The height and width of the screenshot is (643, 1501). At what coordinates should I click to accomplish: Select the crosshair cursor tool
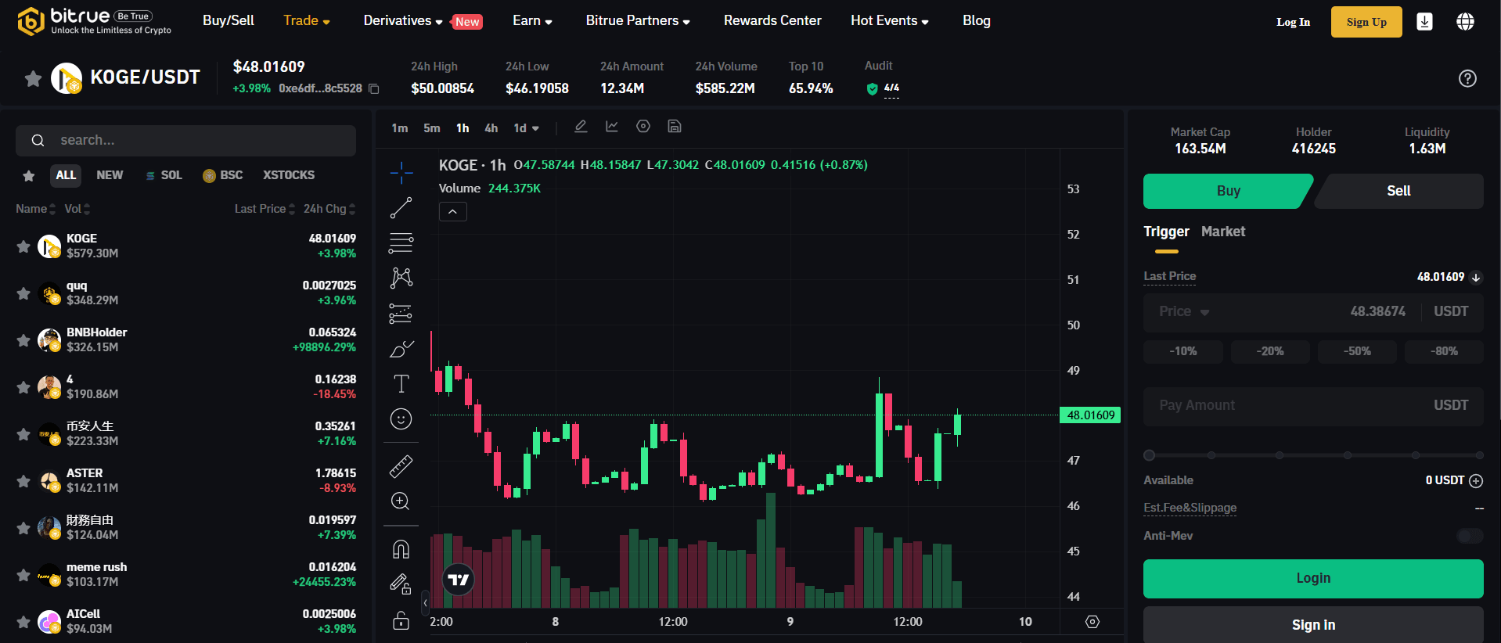[x=401, y=173]
